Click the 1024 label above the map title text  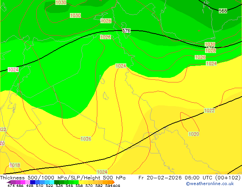pyautogui.click(x=102, y=172)
